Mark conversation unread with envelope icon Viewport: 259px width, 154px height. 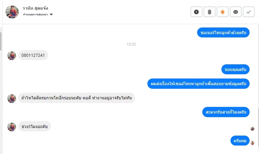236,12
